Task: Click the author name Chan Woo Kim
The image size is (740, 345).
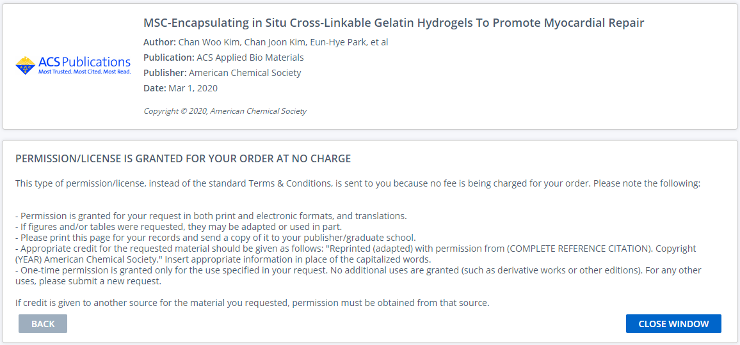Action: pyautogui.click(x=201, y=42)
